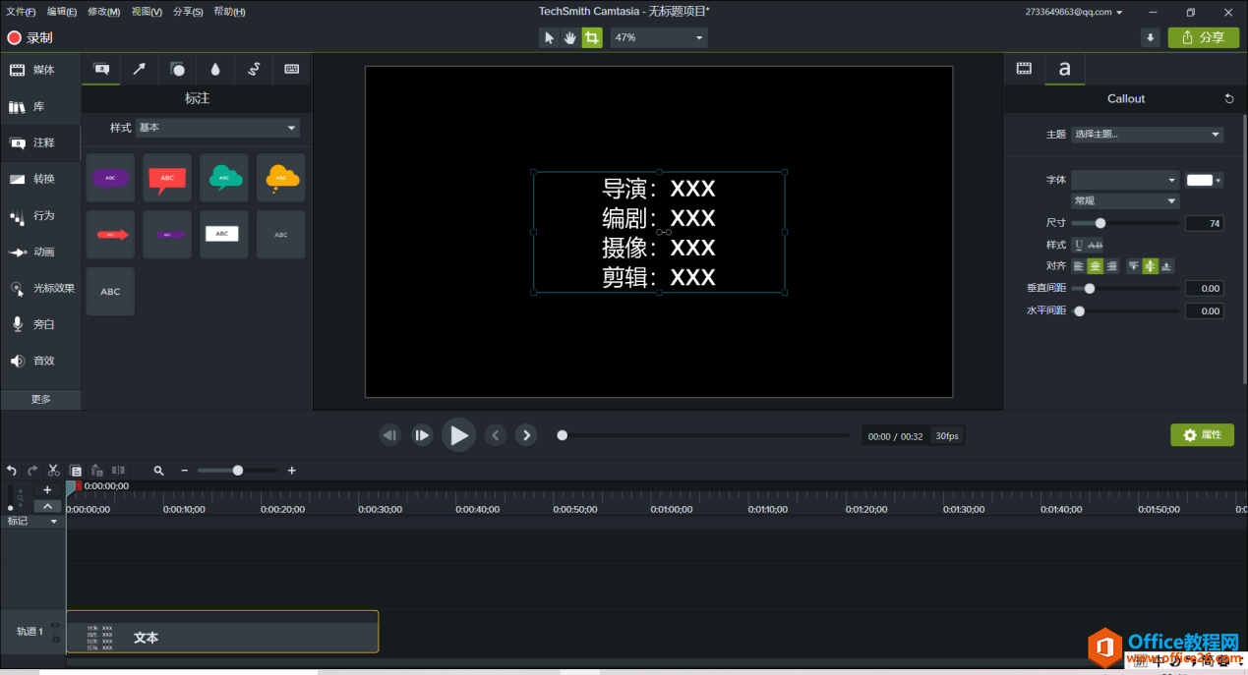Image resolution: width=1248 pixels, height=675 pixels.
Task: Open the keystroke callout keyboard tab
Action: [x=291, y=69]
